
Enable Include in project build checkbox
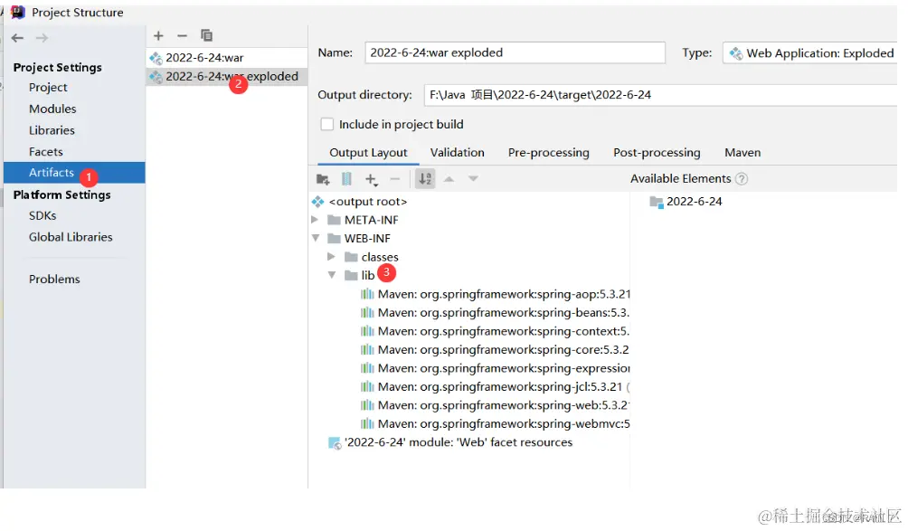327,125
